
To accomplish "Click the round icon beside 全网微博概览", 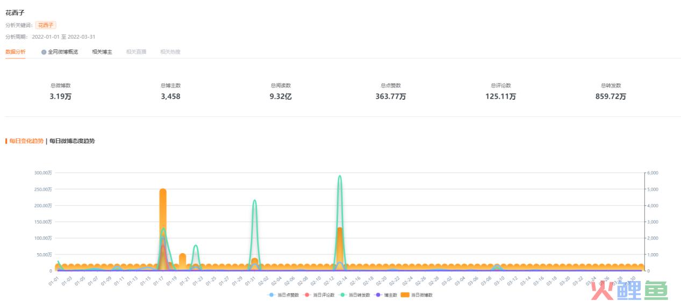I will (x=44, y=52).
